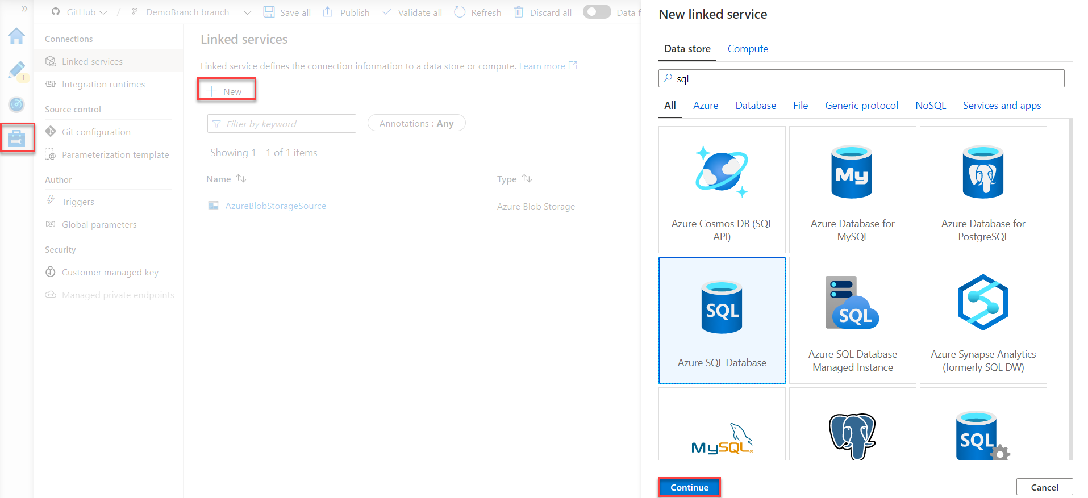Select the Database category filter

pyautogui.click(x=756, y=106)
